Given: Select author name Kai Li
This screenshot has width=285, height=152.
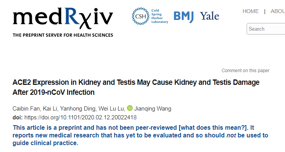Looking at the screenshot, I should tap(50, 109).
